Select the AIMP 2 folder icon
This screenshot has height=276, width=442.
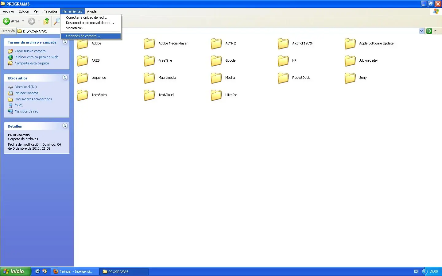point(216,44)
